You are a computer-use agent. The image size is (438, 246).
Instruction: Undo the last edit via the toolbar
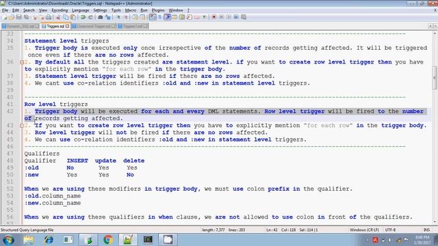[83, 17]
